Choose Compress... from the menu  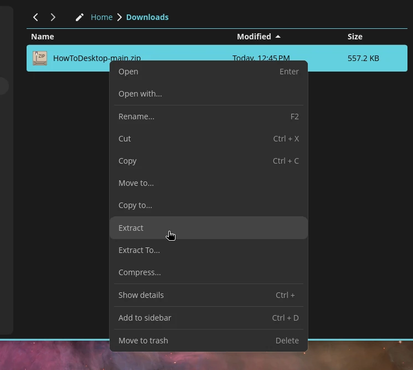click(x=209, y=272)
